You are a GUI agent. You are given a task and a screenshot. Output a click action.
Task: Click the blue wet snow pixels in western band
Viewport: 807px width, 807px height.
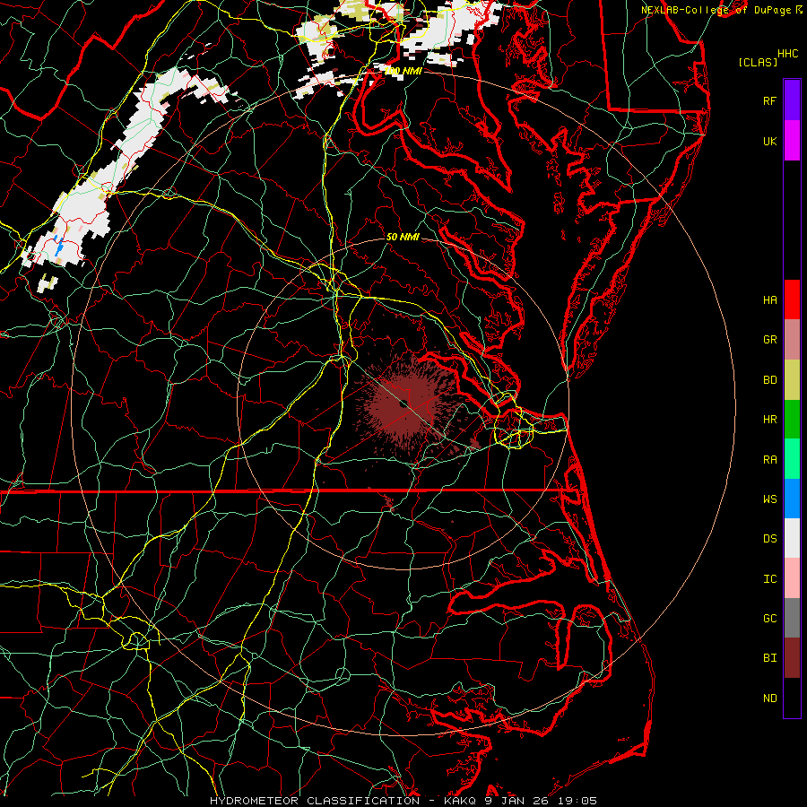point(59,246)
